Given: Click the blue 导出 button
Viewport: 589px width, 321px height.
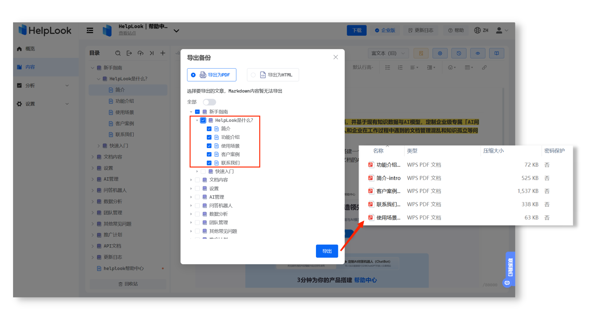Looking at the screenshot, I should point(327,251).
